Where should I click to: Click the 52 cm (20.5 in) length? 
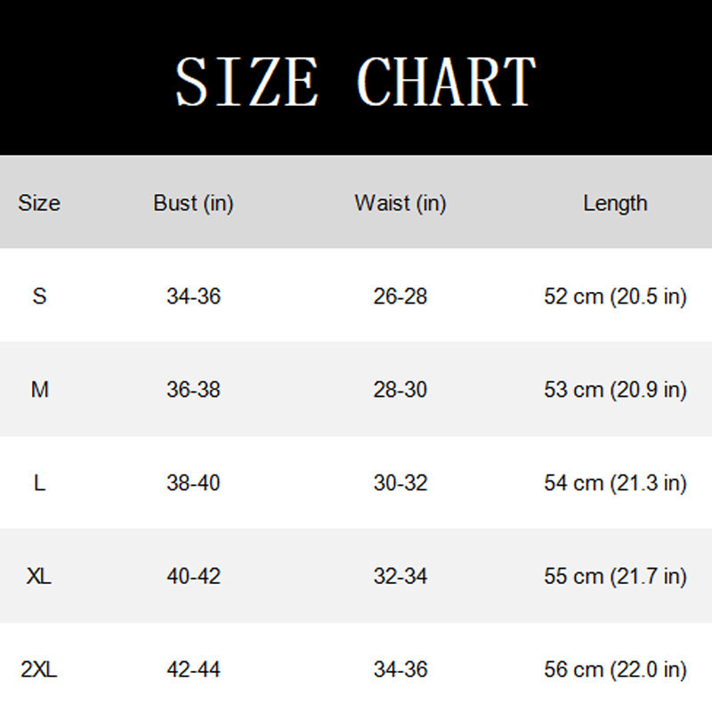(x=615, y=297)
